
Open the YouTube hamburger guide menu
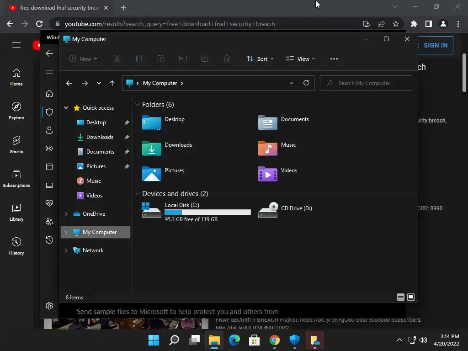coord(16,45)
